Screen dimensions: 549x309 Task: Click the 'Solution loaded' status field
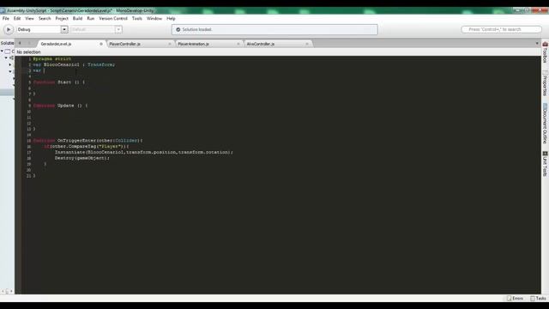tap(274, 29)
